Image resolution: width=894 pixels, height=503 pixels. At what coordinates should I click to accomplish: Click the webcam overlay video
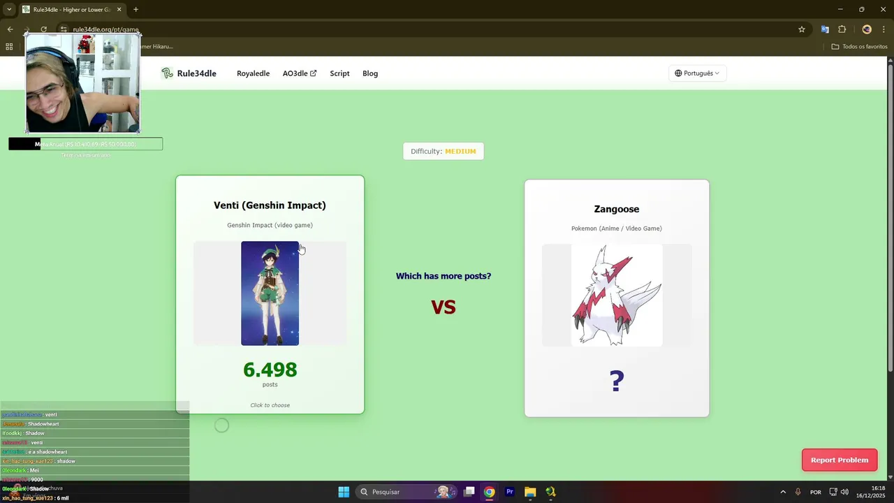[x=82, y=82]
